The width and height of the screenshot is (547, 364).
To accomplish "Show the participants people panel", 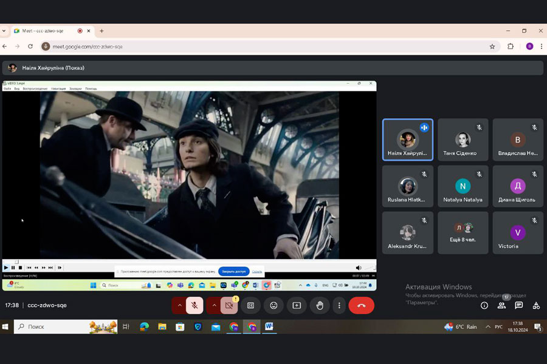I will click(x=501, y=305).
